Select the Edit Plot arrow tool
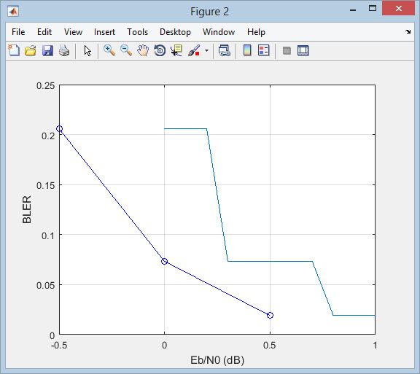The width and height of the screenshot is (420, 374). (x=87, y=50)
